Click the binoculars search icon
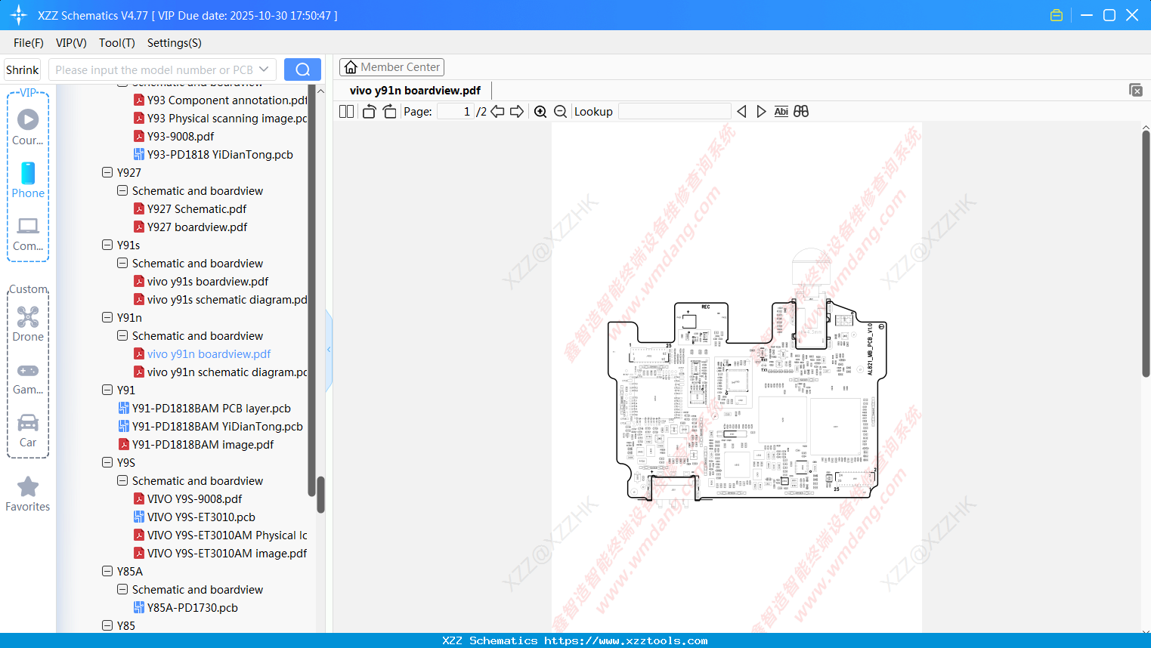 [801, 112]
